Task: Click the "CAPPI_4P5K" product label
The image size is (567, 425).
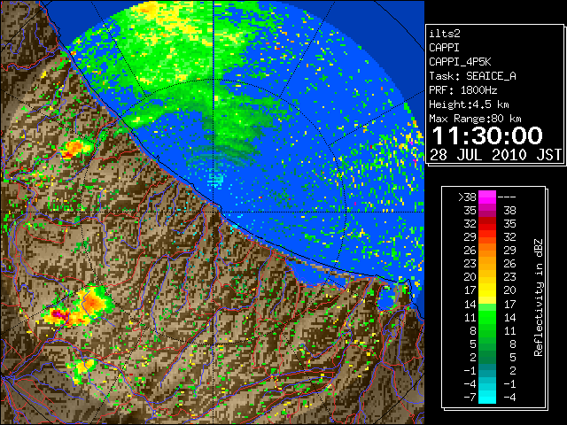Action: 460,62
